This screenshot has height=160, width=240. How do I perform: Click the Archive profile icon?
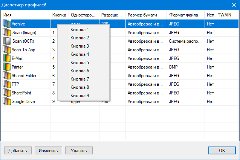(7, 24)
